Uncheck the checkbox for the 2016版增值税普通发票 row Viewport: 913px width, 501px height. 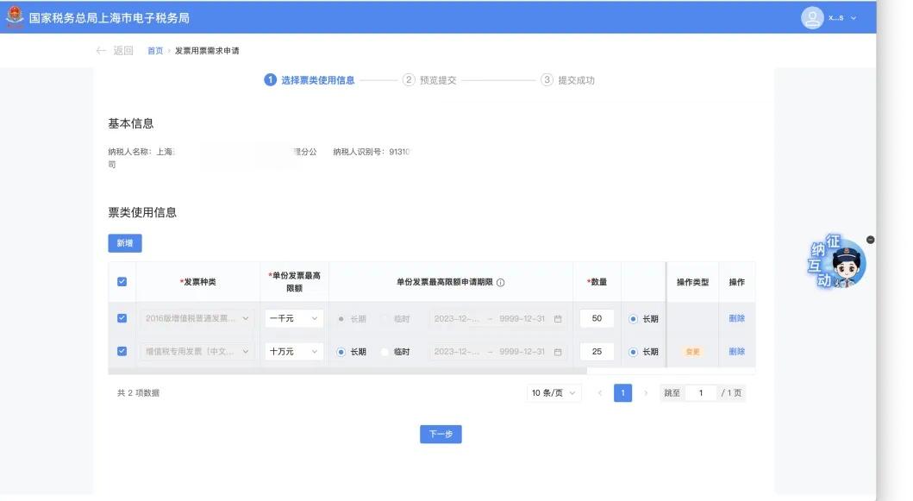[x=122, y=318]
